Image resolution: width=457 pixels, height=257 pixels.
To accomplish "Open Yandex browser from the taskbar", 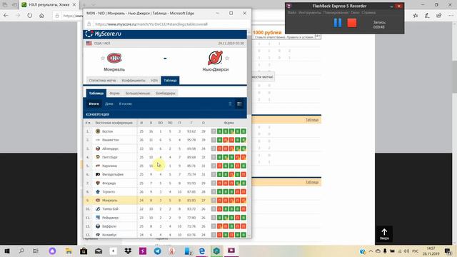I will point(172,251).
